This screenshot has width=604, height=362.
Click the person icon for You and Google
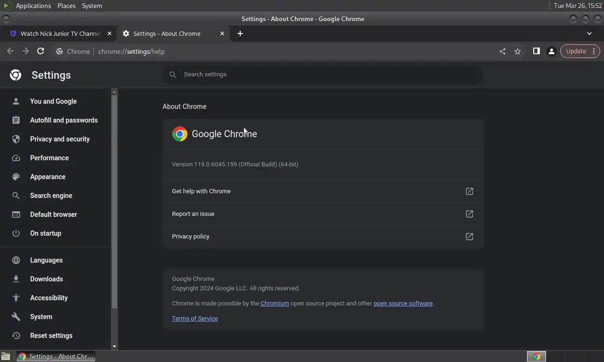16,101
